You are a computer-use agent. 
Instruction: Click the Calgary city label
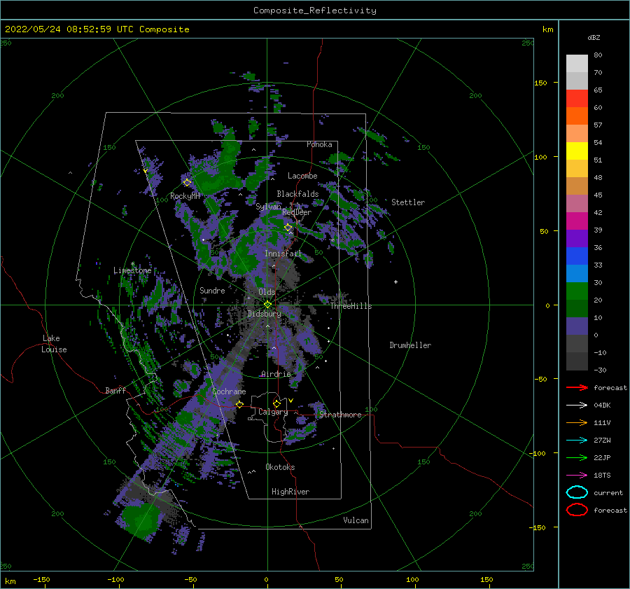click(x=273, y=412)
